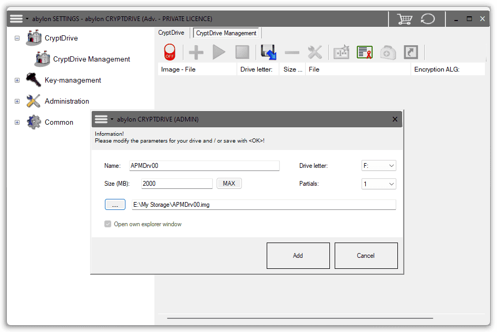
Task: Open hamburger menu of abylon SETTINGS window
Action: 16,18
